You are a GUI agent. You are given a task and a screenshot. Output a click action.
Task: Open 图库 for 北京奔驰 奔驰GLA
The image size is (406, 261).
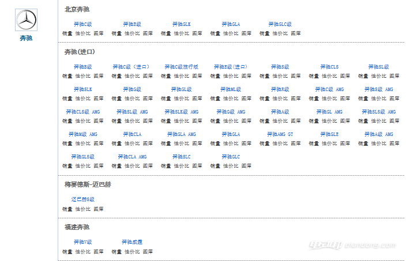[246, 33]
